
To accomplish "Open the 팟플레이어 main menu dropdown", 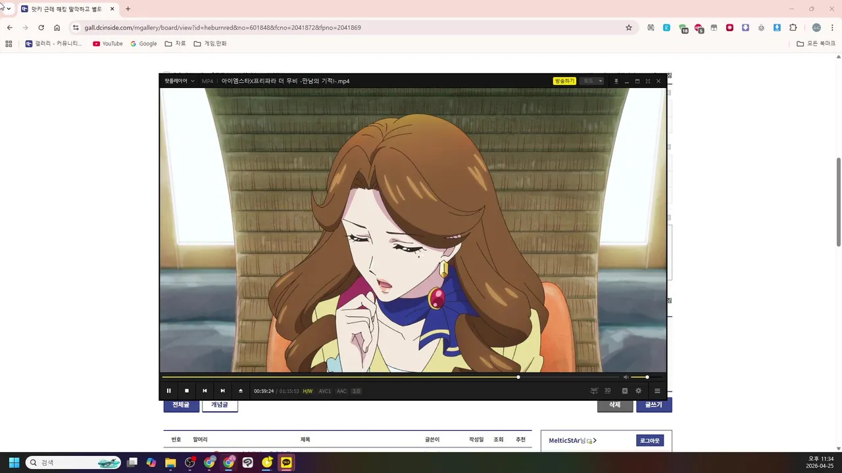I will [180, 81].
